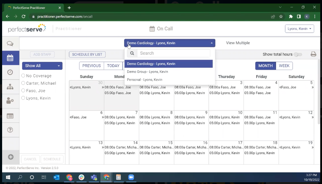Open the Lyons, Kevin account dropdown
Image resolution: width=322 pixels, height=184 pixels.
point(299,29)
